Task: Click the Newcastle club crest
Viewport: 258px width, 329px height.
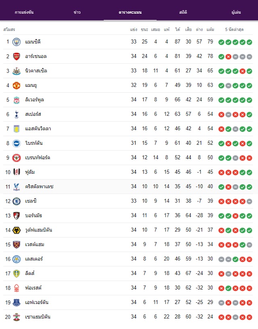Action: [17, 71]
